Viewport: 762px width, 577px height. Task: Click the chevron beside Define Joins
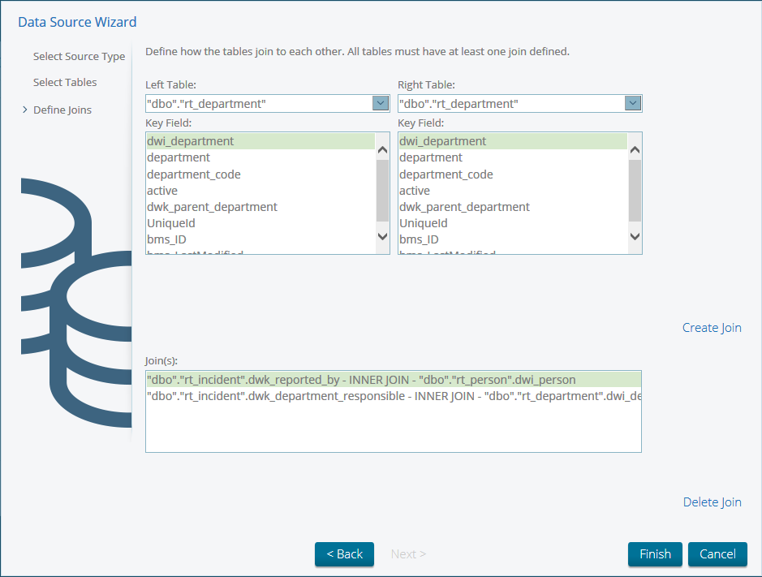24,109
